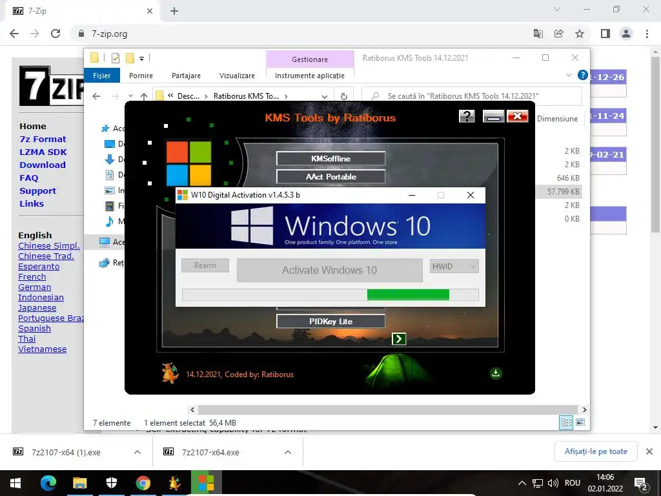
Task: Click the Chrome reload page icon
Action: (56, 34)
